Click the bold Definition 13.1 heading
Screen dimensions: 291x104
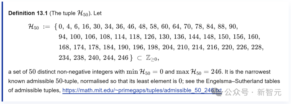click(28, 13)
